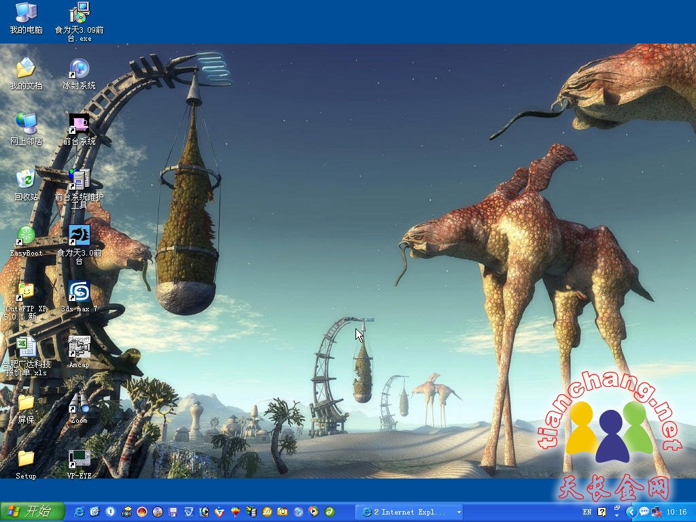
Task: Click the green Dreamweaver quick launch icon
Action: (x=329, y=512)
